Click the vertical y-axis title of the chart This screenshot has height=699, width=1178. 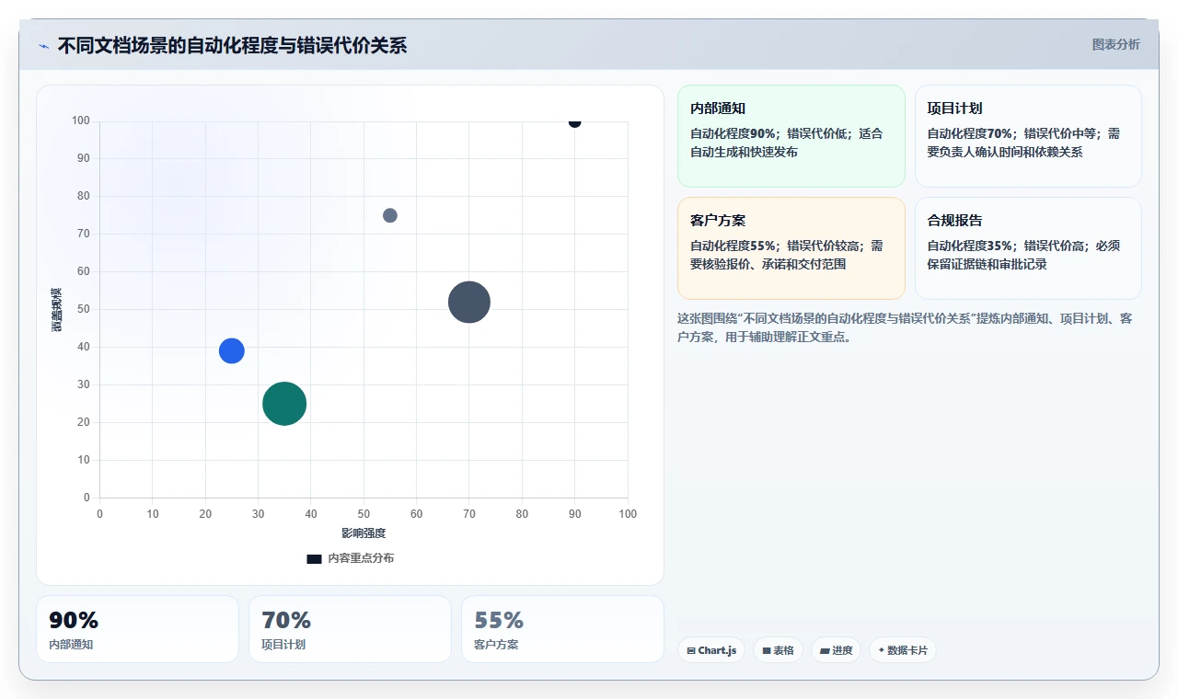click(x=56, y=310)
